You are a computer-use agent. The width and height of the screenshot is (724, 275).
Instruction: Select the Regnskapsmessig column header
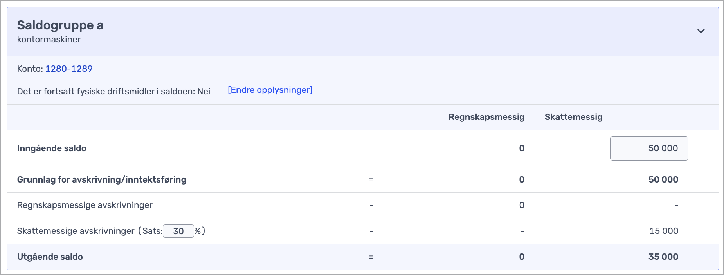coord(486,117)
